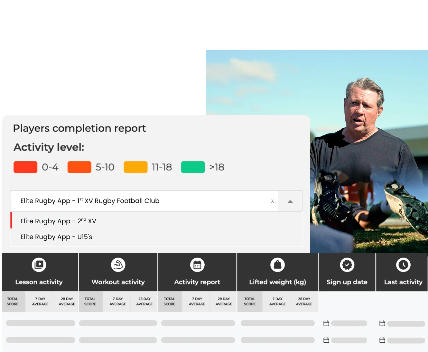Click the Lesson activity play icon
This screenshot has width=428, height=352.
click(39, 265)
